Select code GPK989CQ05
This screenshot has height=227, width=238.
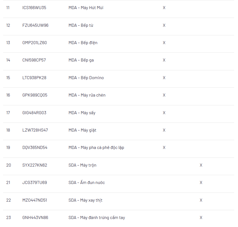[x=35, y=95]
